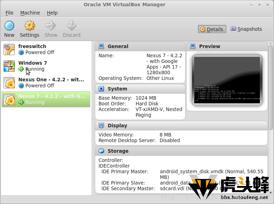Open the File menu
Viewport: 274px width, 204px height.
coord(10,13)
